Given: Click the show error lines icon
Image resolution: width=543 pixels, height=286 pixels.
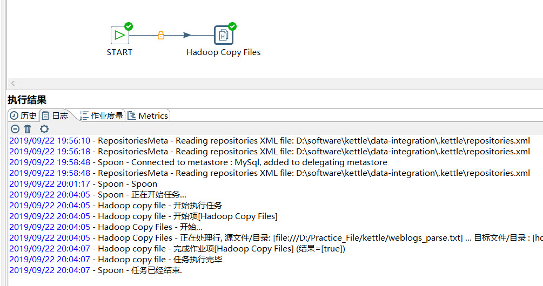Looking at the screenshot, I should 15,129.
